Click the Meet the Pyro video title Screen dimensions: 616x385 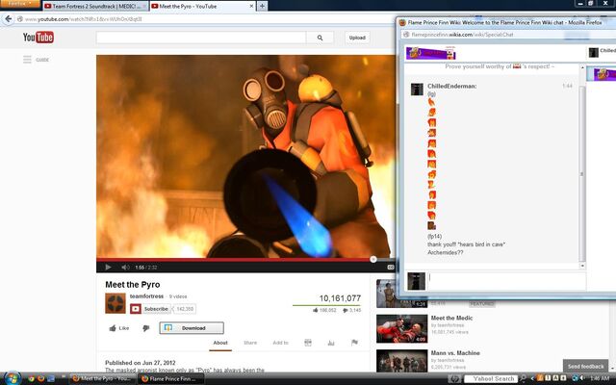pos(133,285)
